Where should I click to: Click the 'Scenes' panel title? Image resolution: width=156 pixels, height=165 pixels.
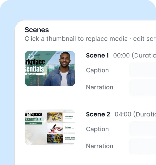click(x=37, y=30)
